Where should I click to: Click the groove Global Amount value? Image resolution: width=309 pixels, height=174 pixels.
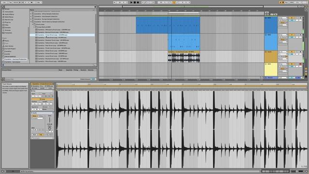tap(93, 79)
